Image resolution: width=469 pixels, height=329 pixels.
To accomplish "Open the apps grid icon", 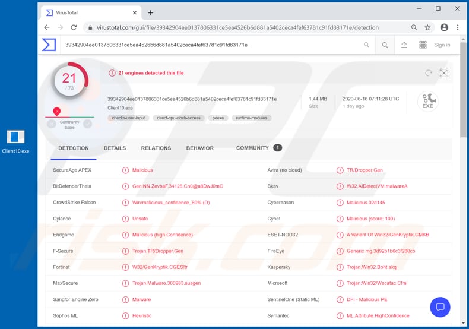I will point(423,45).
